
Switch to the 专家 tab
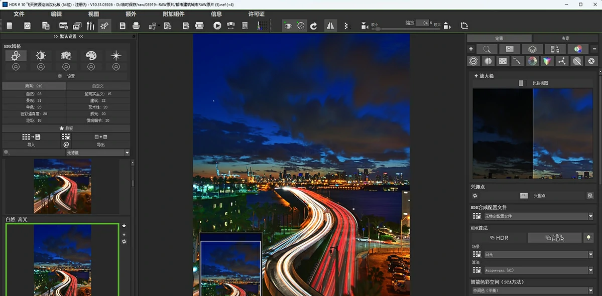[x=565, y=38]
